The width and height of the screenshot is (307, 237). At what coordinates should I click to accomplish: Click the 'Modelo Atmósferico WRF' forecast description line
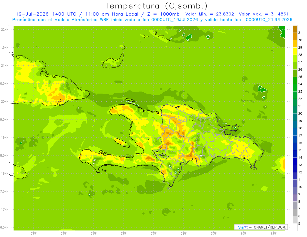click(152, 20)
